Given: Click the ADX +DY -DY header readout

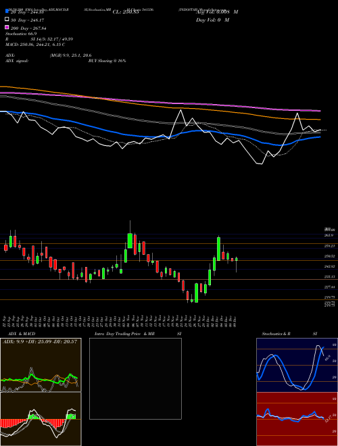Looking at the screenshot, I should click(x=40, y=341).
